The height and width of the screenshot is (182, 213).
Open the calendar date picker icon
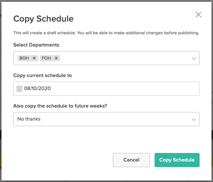click(19, 89)
